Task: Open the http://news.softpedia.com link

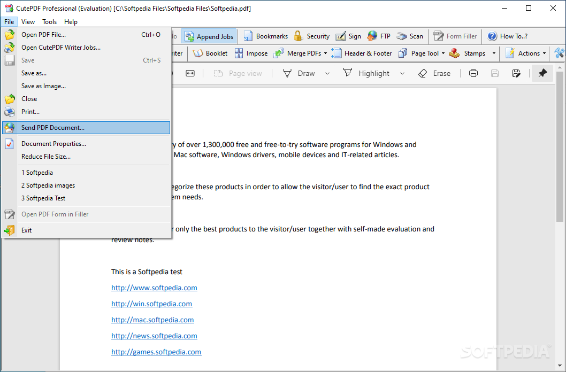Action: tap(154, 336)
